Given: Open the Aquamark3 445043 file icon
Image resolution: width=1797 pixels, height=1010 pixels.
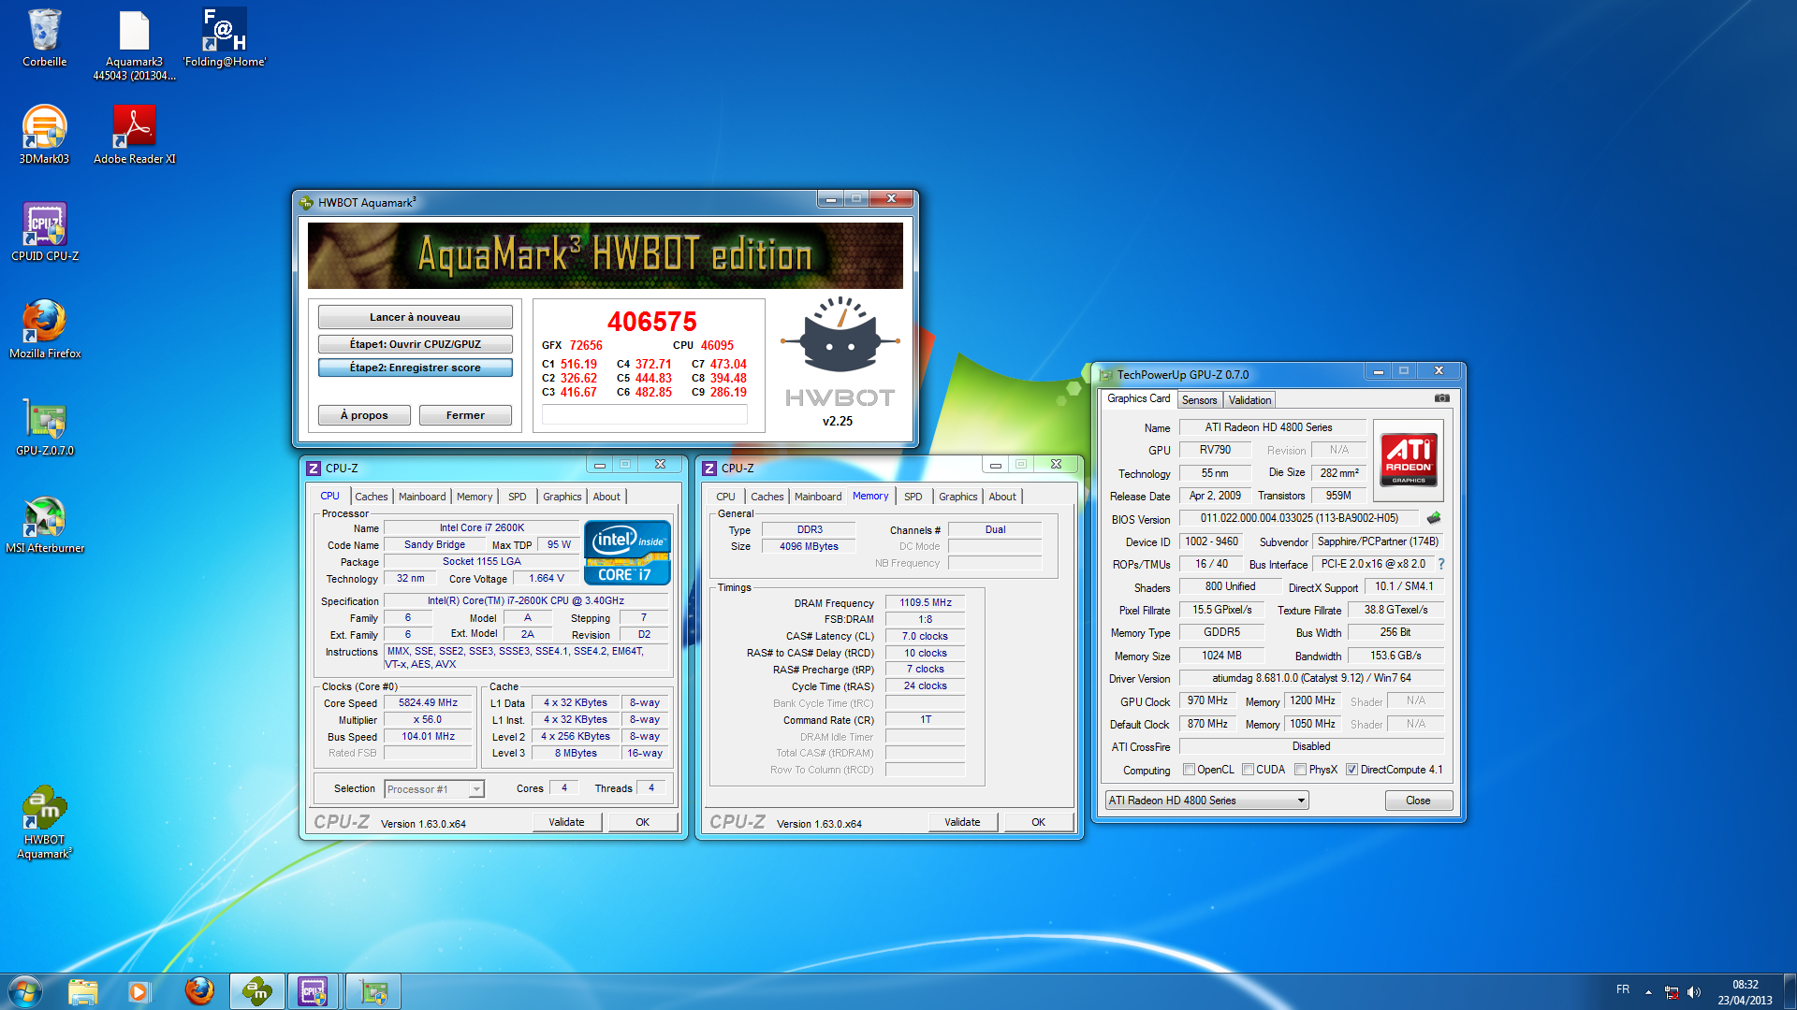Looking at the screenshot, I should tap(134, 44).
